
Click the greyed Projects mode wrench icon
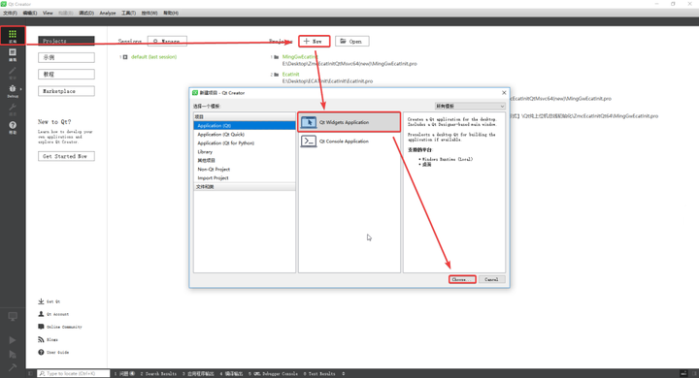pyautogui.click(x=13, y=107)
